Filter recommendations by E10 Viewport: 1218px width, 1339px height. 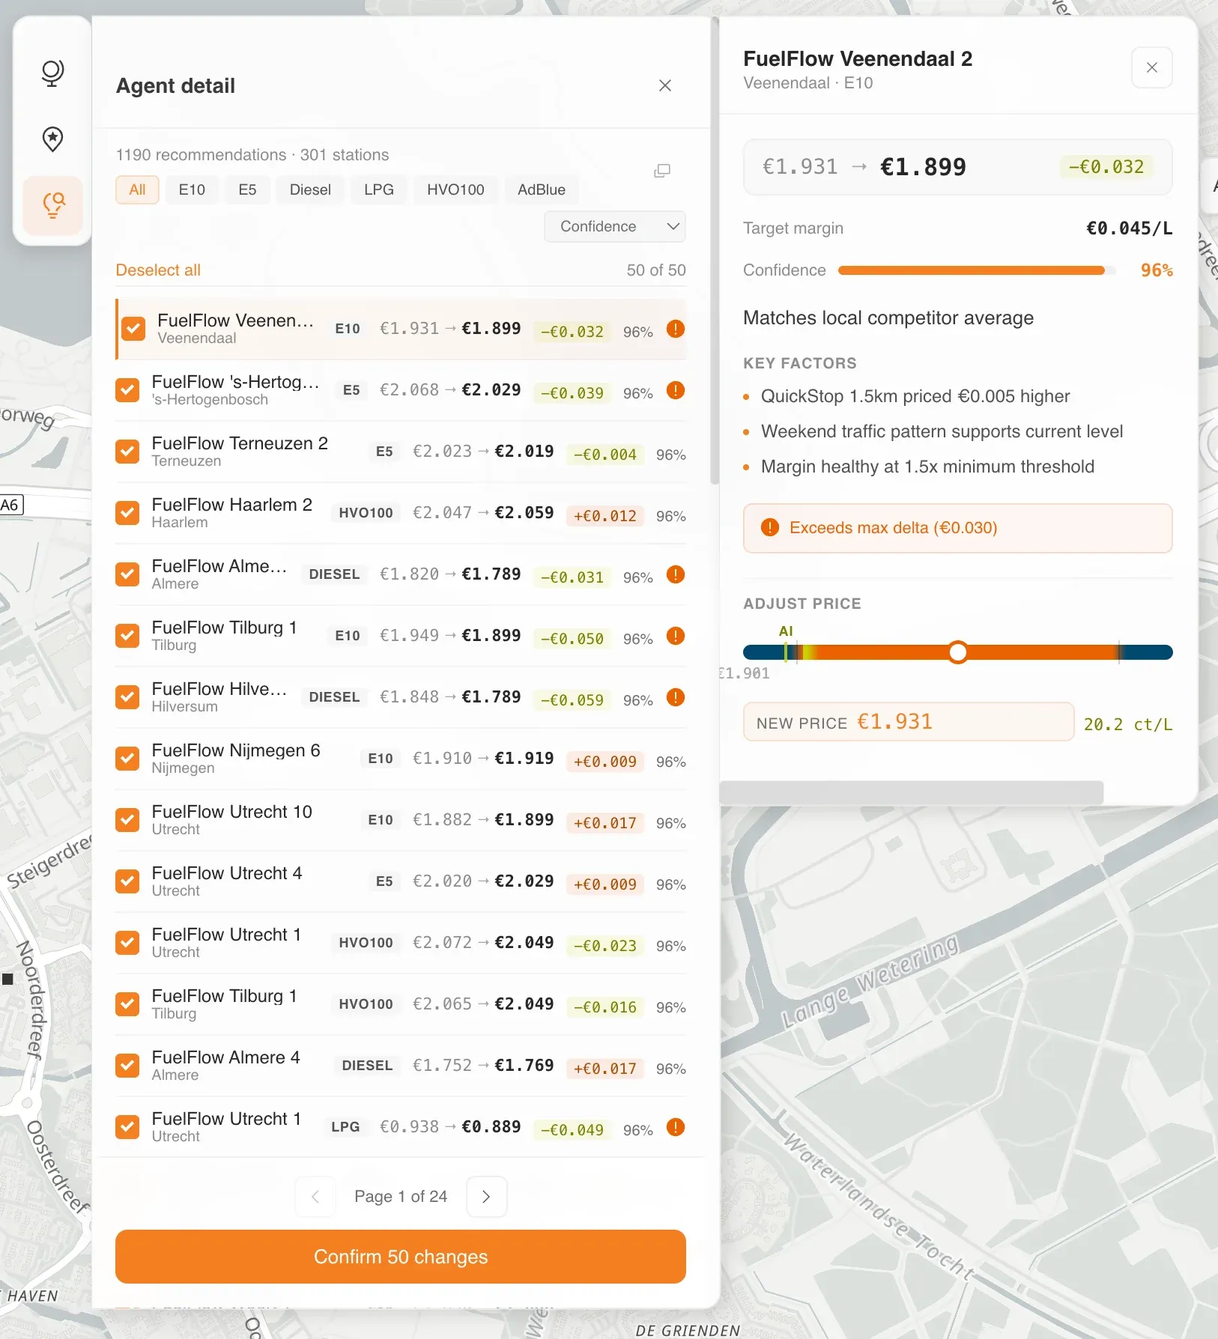tap(192, 189)
